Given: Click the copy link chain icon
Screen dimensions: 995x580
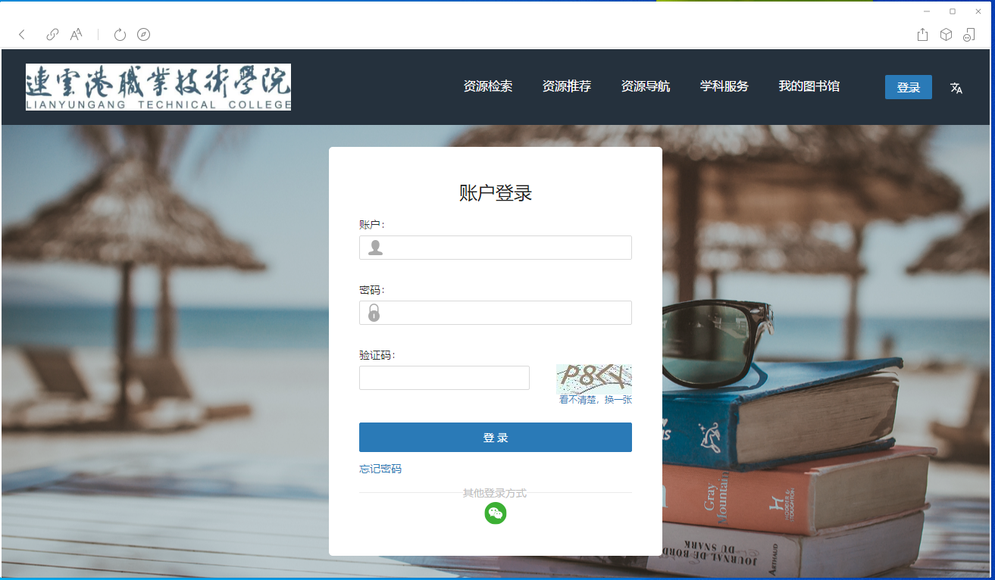Looking at the screenshot, I should click(52, 34).
